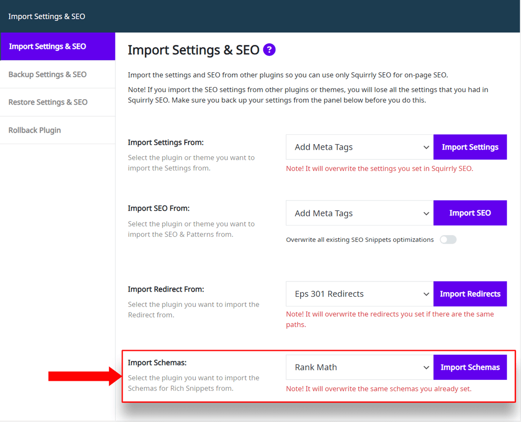
Task: Open the Import Settings From plugin dropdown
Action: tap(360, 147)
